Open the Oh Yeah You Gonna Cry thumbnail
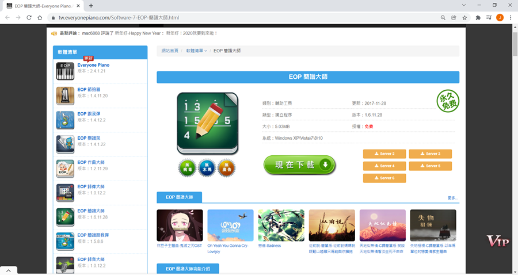 click(231, 225)
